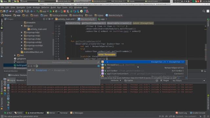
Task: Select the Throwable(...) completion item
Action: (x=143, y=65)
